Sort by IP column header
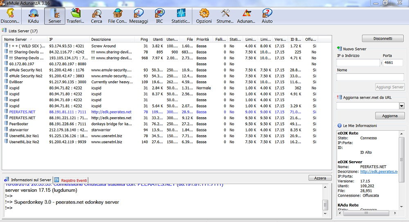The image size is (409, 222). pyautogui.click(x=68, y=39)
